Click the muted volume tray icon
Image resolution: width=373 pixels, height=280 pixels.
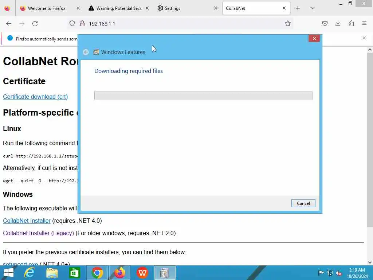339,273
